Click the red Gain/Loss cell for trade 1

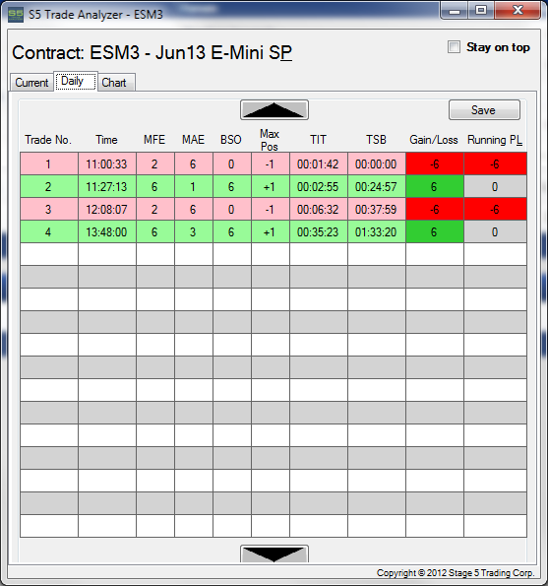(435, 164)
